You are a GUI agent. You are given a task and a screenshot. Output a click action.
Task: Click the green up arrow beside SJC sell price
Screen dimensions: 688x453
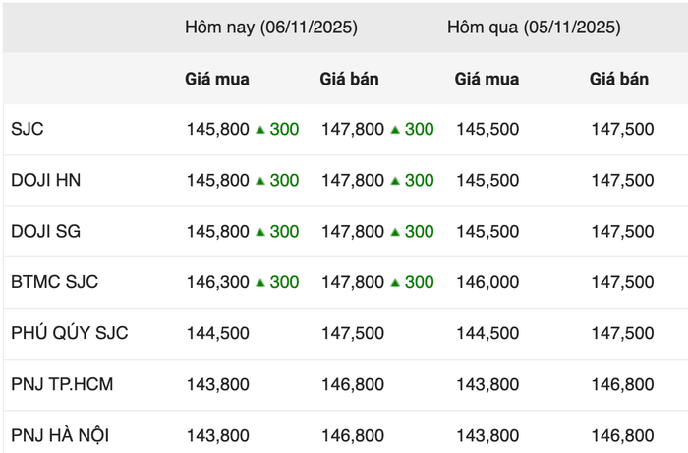tap(396, 129)
